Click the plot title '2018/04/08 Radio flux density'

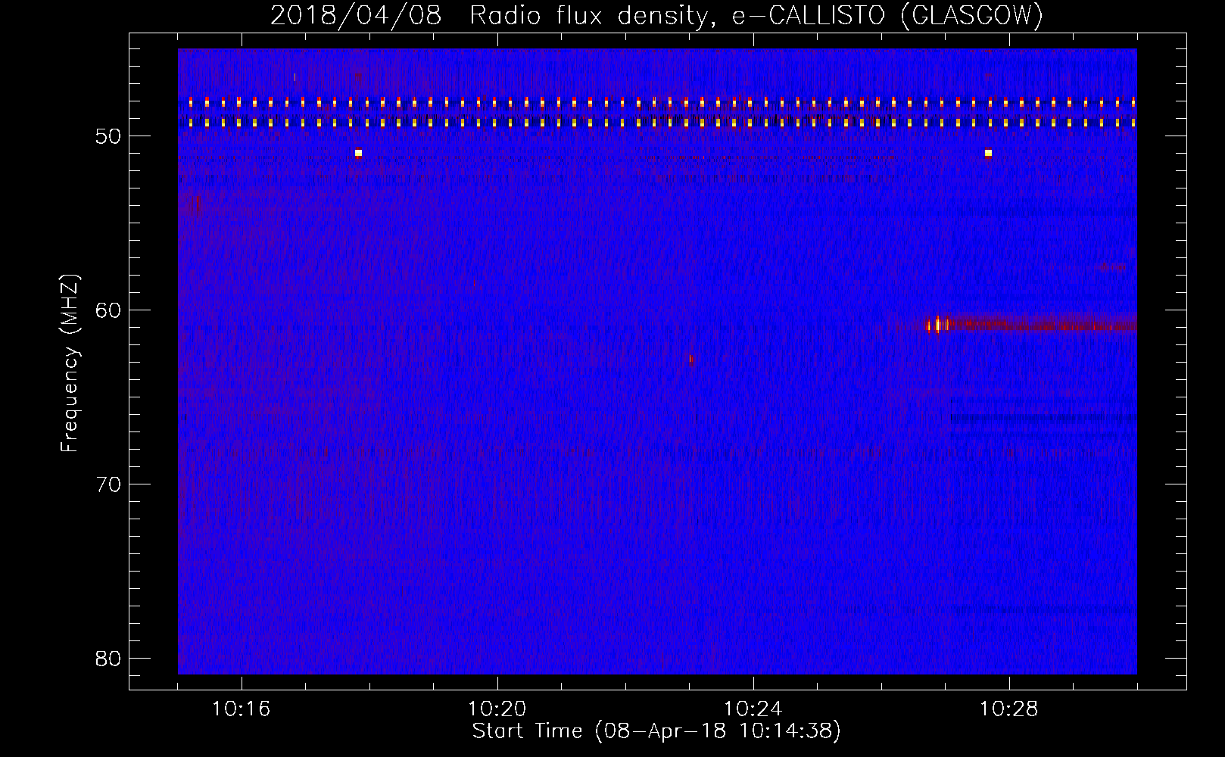[491, 16]
